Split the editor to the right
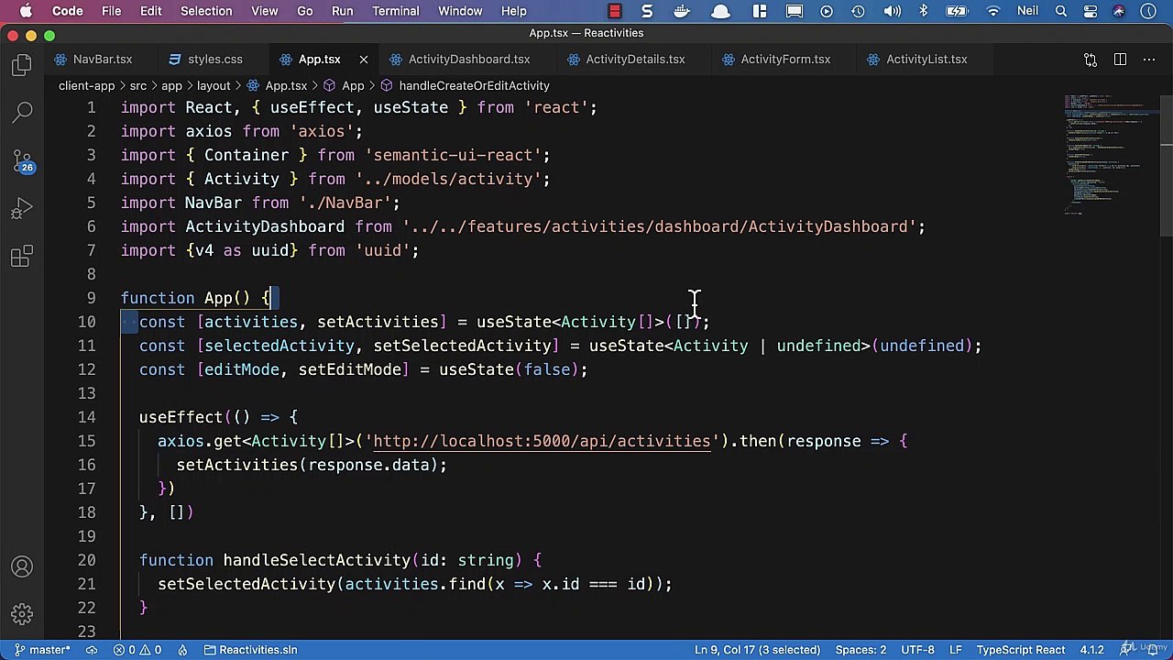Viewport: 1173px width, 660px height. tap(1120, 60)
